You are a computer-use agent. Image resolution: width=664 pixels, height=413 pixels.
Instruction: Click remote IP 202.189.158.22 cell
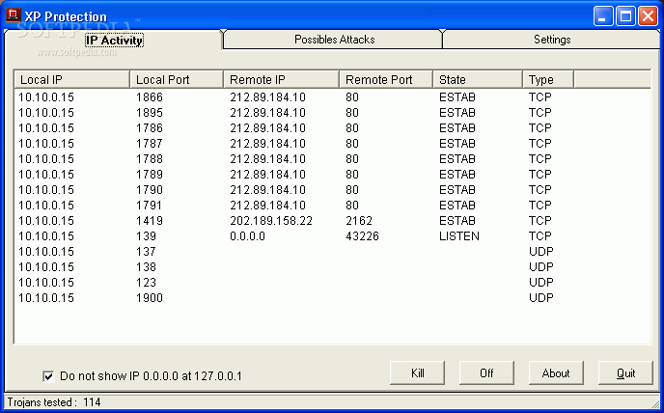click(x=271, y=221)
